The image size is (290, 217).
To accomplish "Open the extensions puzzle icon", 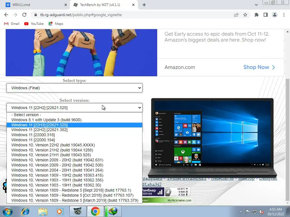I will click(x=256, y=15).
